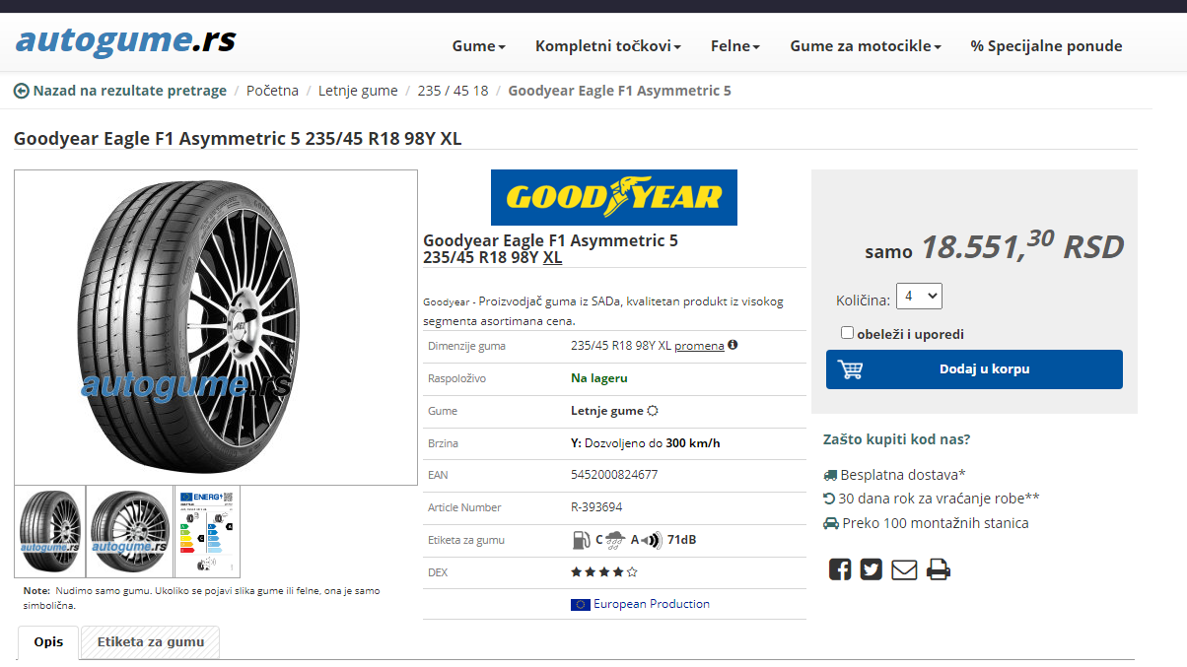This screenshot has width=1187, height=667.
Task: Click the autogume.rs site logo
Action: 125,40
